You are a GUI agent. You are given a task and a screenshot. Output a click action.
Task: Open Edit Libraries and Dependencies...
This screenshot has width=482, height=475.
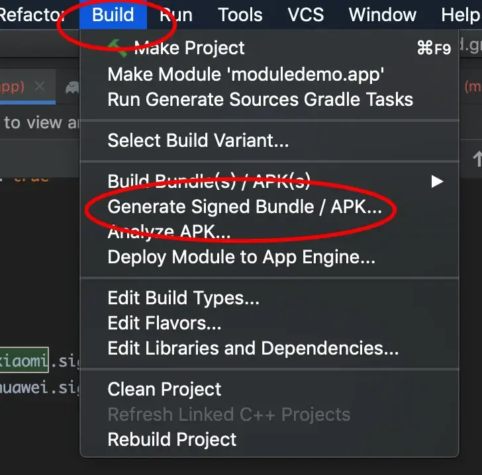(253, 349)
